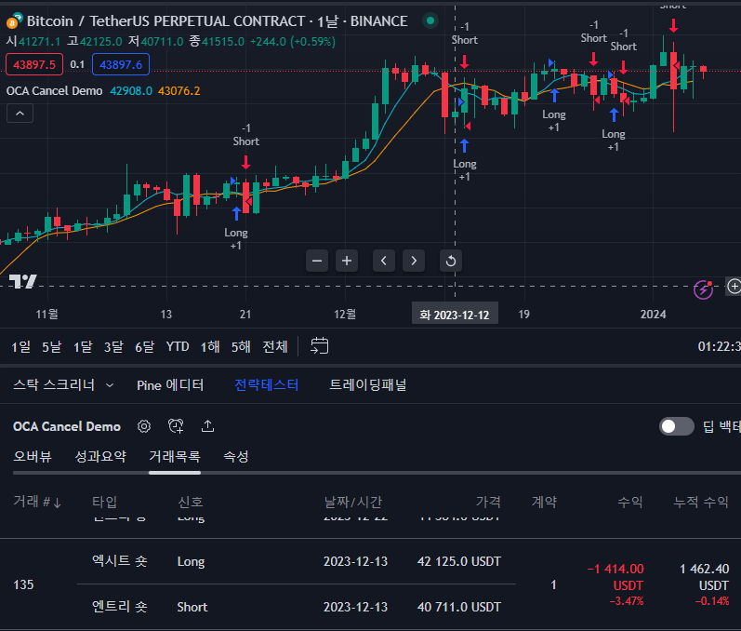Image resolution: width=741 pixels, height=631 pixels.
Task: Click the TradingView logo on chart
Action: pos(22,282)
